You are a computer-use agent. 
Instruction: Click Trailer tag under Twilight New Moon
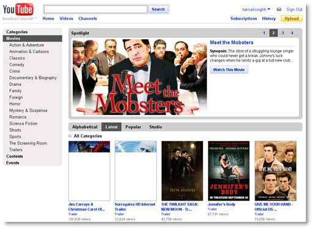click(166, 214)
